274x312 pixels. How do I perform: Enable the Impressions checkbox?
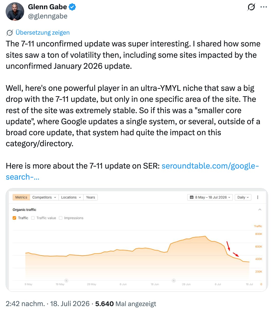click(x=61, y=218)
